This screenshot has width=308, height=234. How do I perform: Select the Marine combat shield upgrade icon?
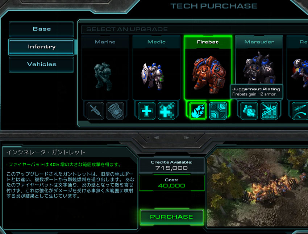[x=115, y=111]
